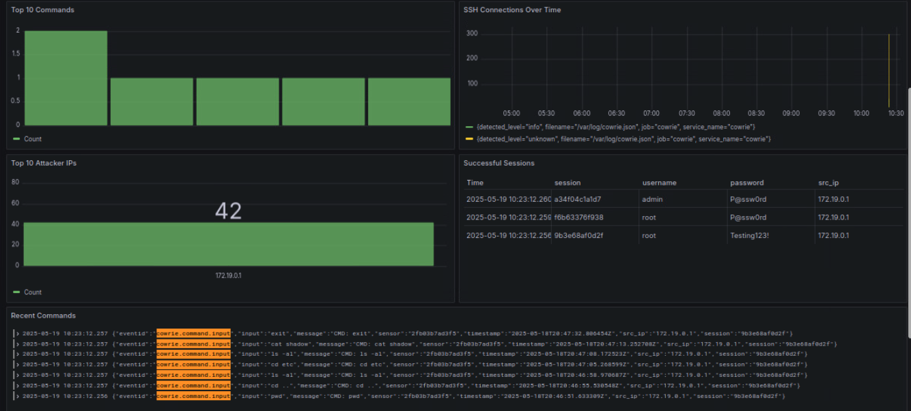Open the Recent Commands panel title
This screenshot has height=411, width=911.
(x=44, y=316)
